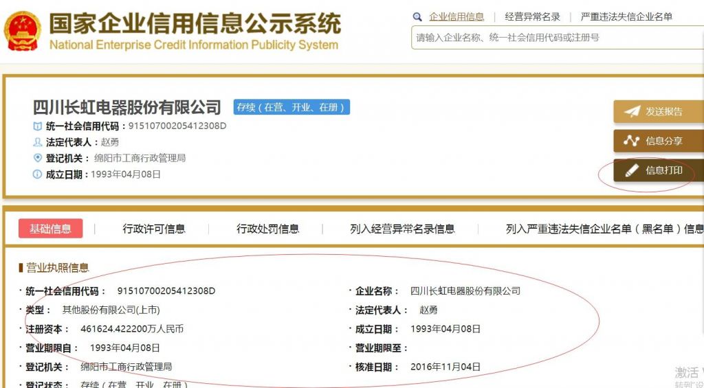
Task: Click the header legal representative name 赵勇
Action: 110,142
